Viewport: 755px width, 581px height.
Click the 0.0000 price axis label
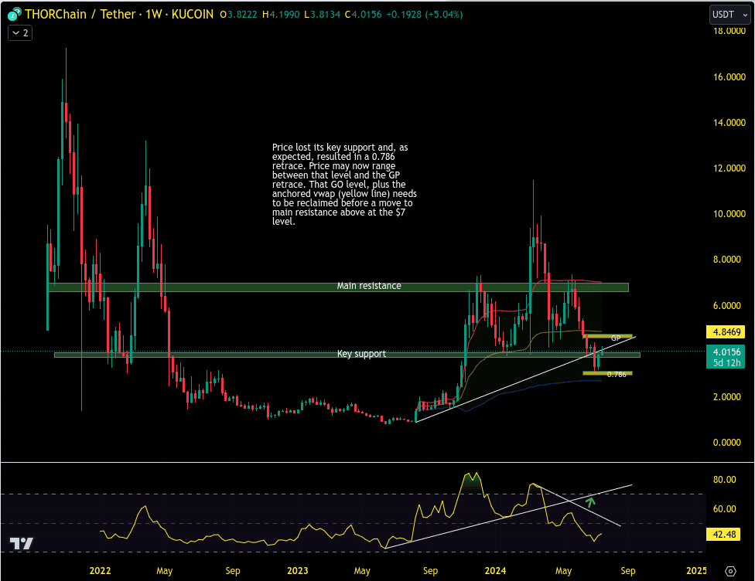pos(726,443)
